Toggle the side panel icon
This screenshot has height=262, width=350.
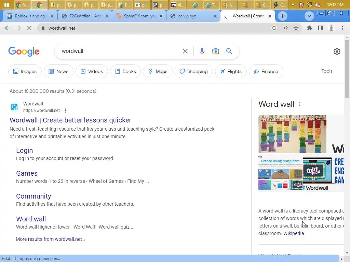[x=321, y=28]
